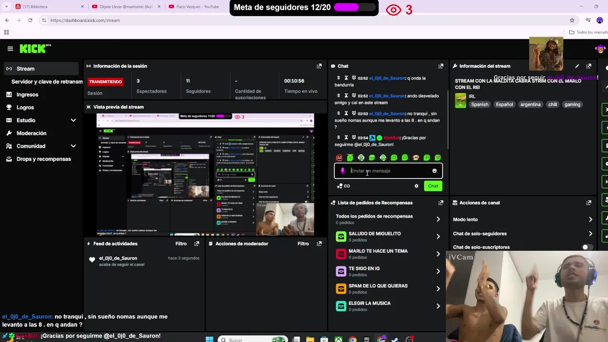Open the browser tab search dropdown

(6, 7)
